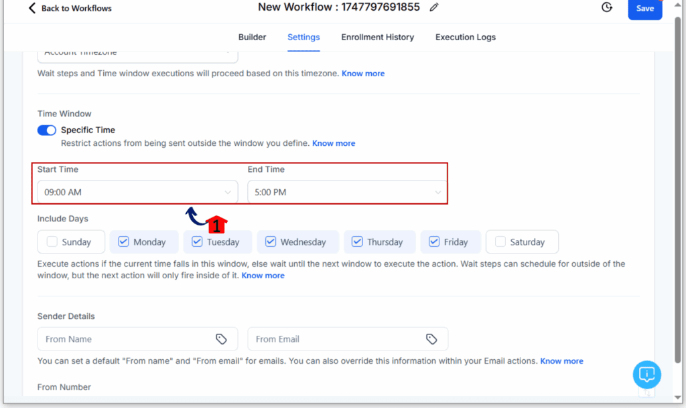Click the Include Days label
This screenshot has height=408, width=686.
pos(62,219)
